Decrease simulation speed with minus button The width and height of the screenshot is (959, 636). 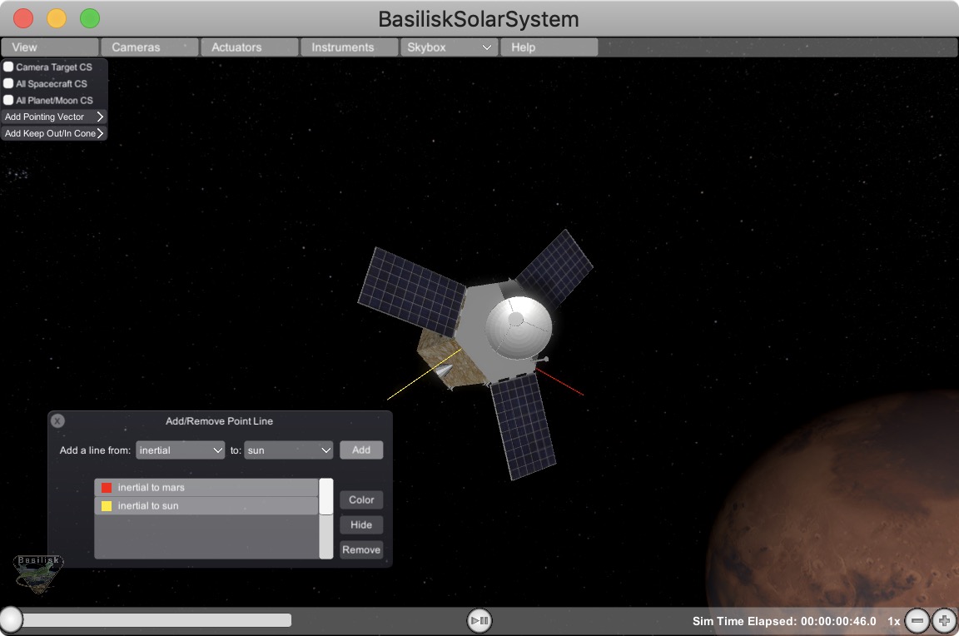pos(917,621)
